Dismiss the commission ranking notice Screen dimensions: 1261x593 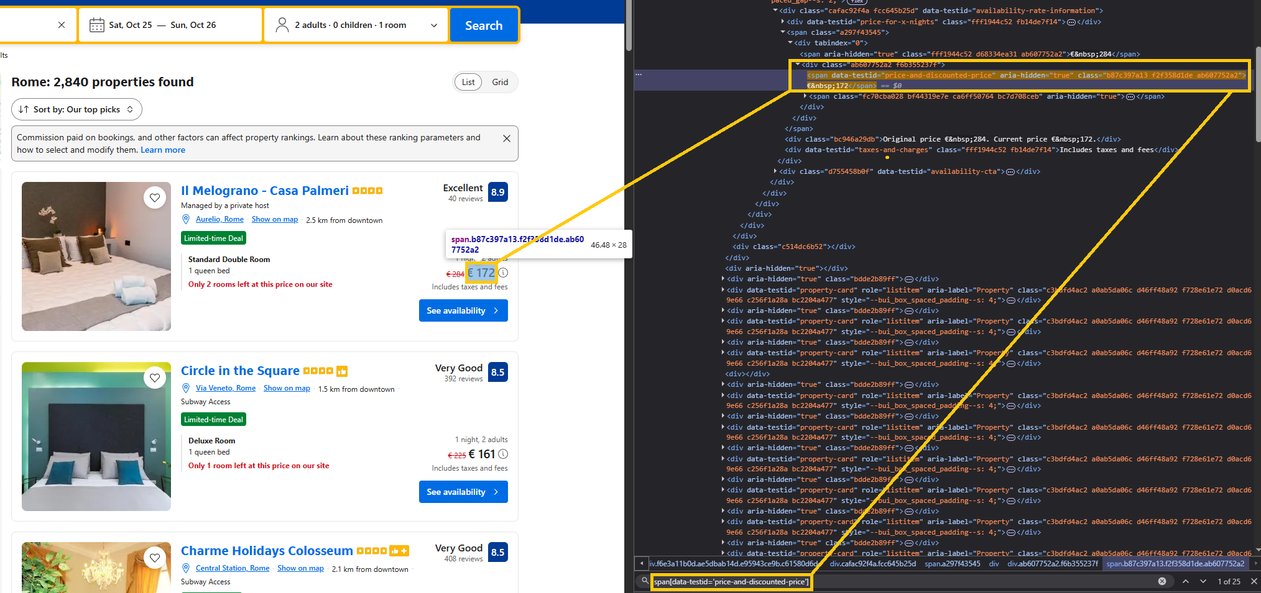(x=506, y=138)
